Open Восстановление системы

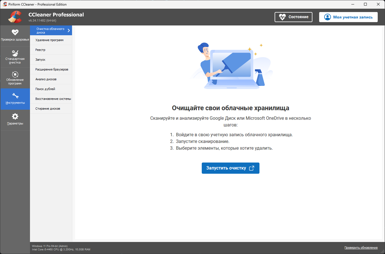coord(53,99)
